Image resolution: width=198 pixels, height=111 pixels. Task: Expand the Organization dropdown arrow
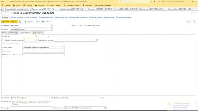(49, 25)
